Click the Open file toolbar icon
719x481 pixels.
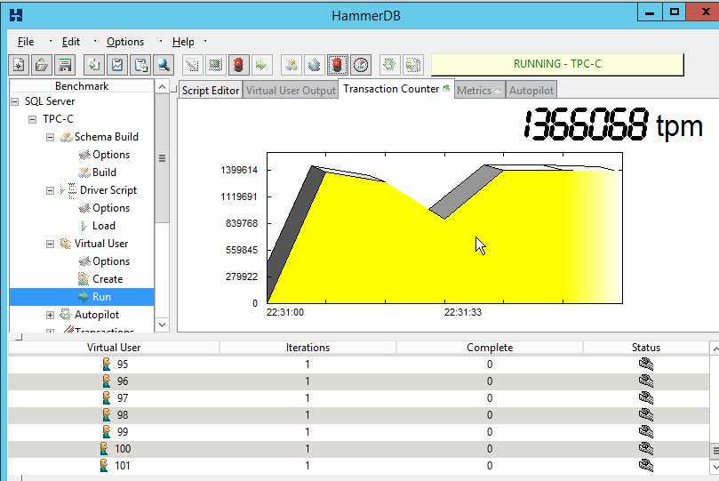tap(42, 65)
